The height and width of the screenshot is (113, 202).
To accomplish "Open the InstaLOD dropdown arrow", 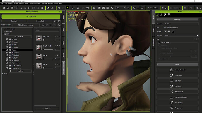I will click(157, 8).
